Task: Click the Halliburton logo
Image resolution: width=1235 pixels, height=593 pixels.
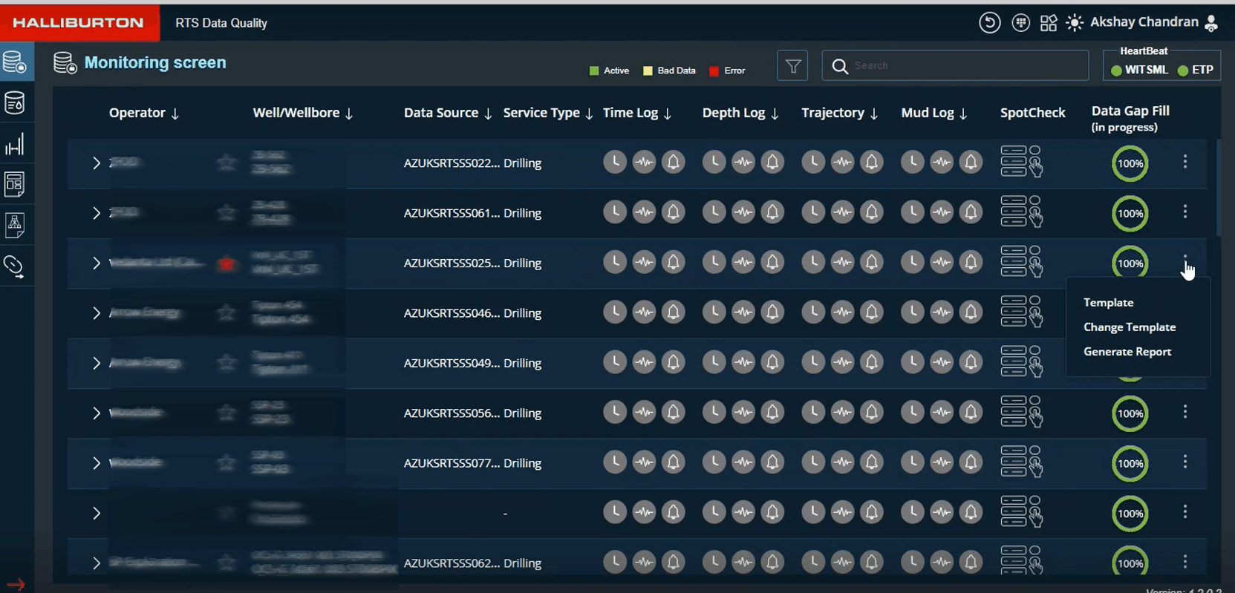Action: click(x=79, y=22)
